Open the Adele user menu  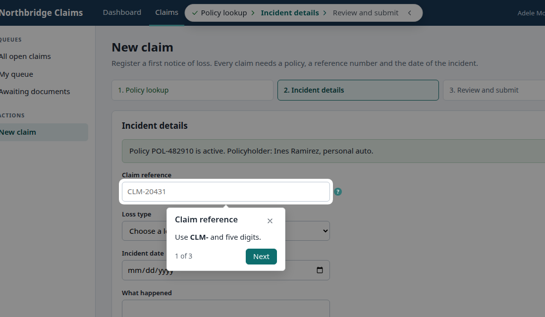tap(531, 13)
